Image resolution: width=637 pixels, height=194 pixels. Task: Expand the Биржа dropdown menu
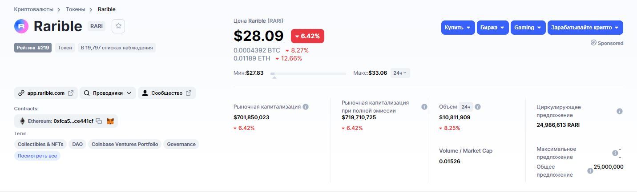492,28
